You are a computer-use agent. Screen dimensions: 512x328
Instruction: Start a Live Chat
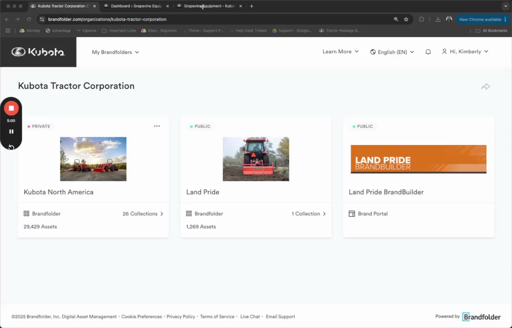click(250, 317)
